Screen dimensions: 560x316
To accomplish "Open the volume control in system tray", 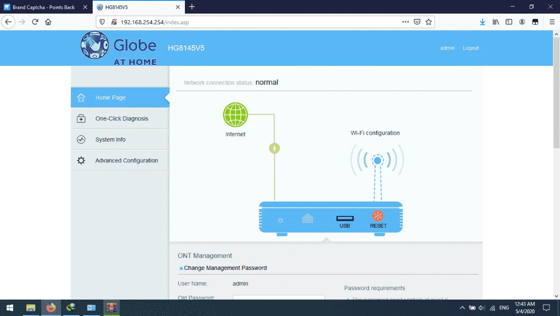I will pos(482,308).
